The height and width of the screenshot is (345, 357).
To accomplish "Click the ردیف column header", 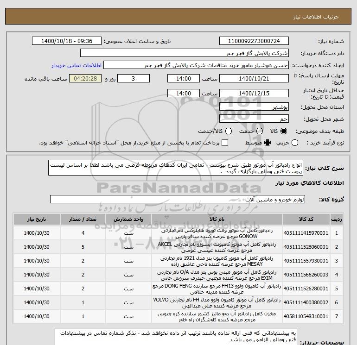I will (x=337, y=219).
